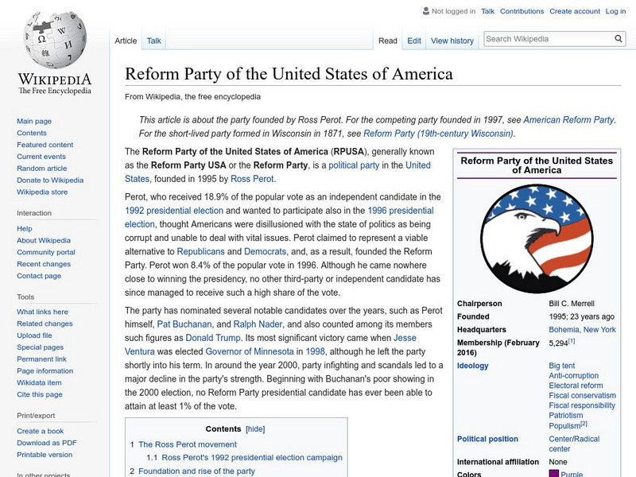Click the Log in link
The image size is (636, 477).
(x=615, y=11)
